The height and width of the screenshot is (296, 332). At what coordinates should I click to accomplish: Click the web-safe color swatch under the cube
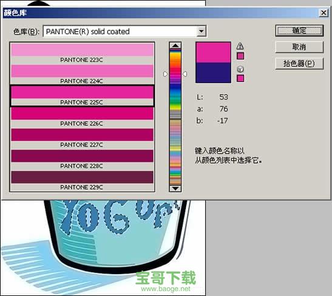click(240, 78)
